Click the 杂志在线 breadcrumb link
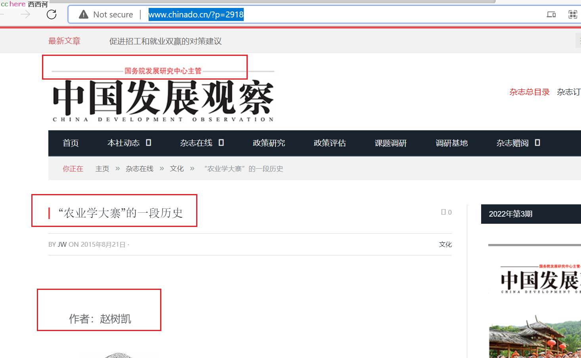Viewport: 581px width, 358px height. pos(140,169)
